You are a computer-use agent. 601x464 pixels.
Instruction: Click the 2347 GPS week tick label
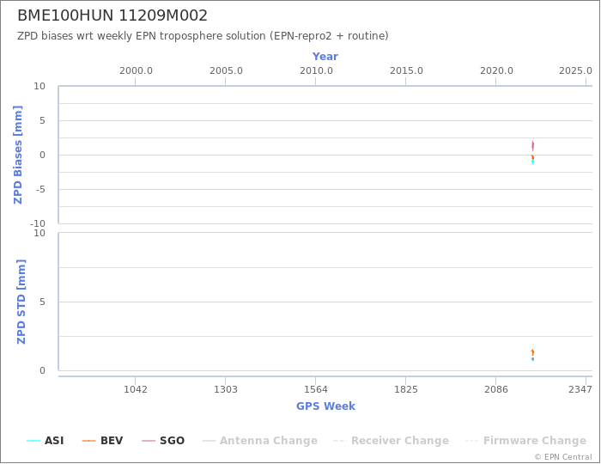pyautogui.click(x=580, y=389)
